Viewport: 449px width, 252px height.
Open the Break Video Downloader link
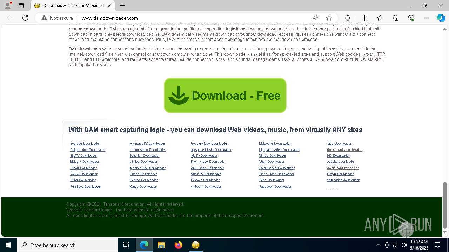277,168
